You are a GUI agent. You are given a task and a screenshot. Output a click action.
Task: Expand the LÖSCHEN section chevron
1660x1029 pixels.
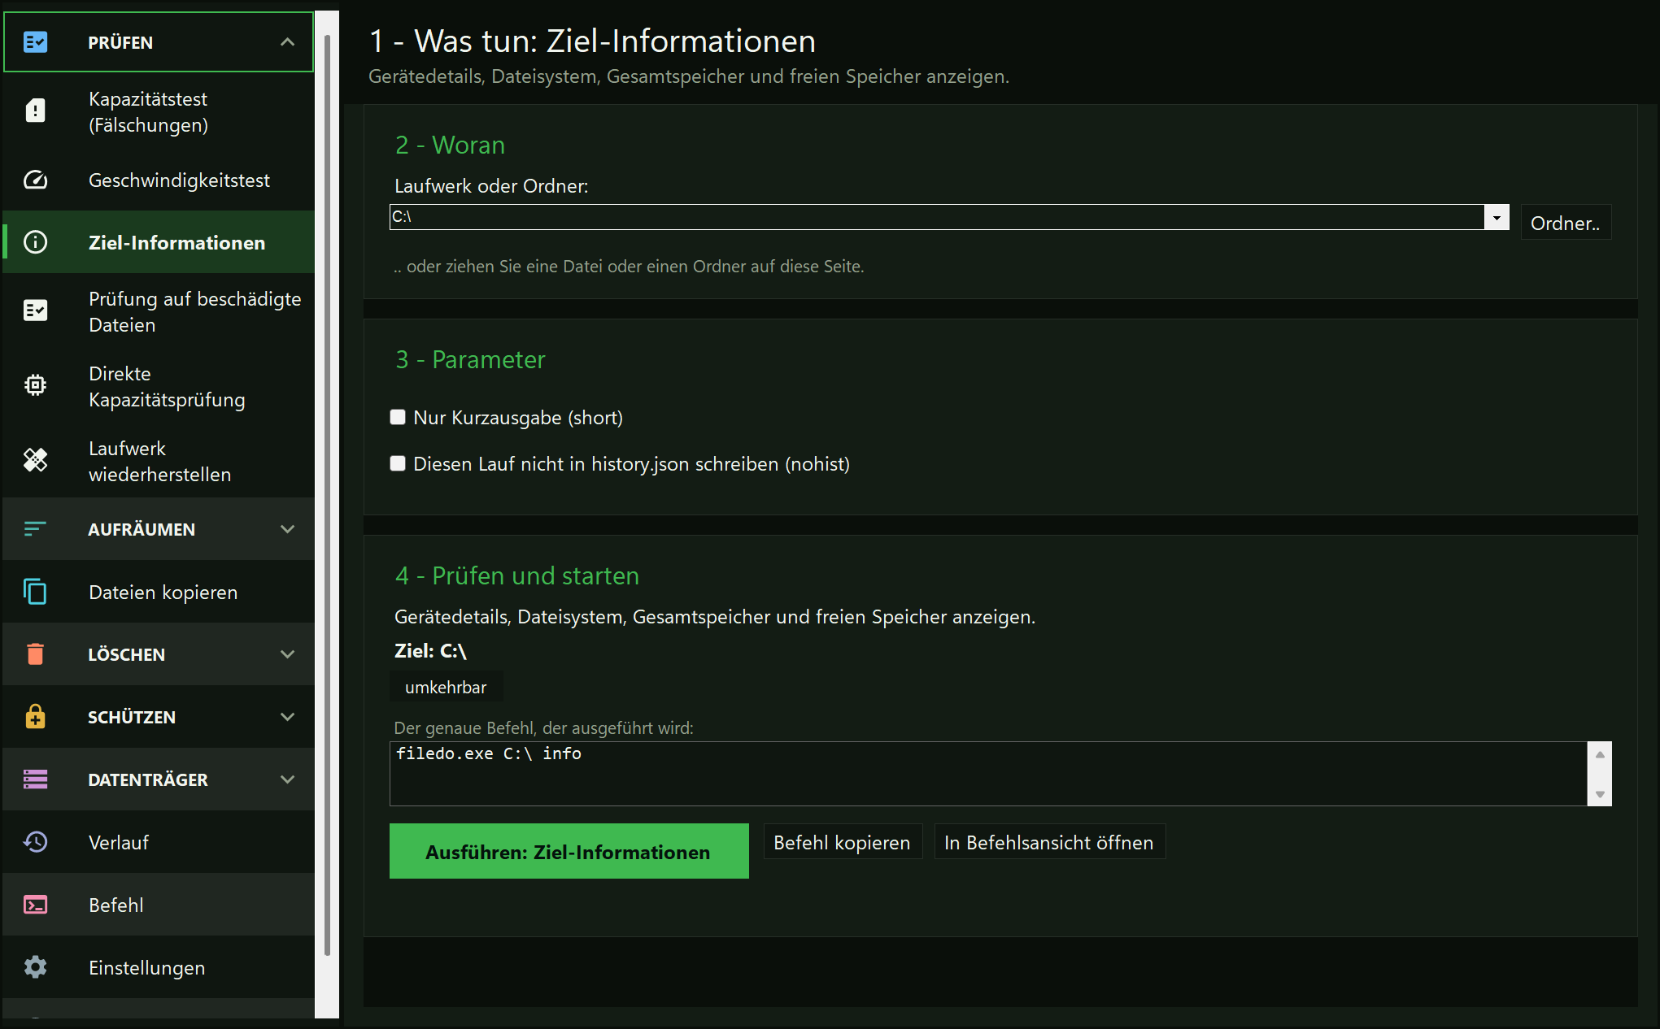pyautogui.click(x=287, y=654)
